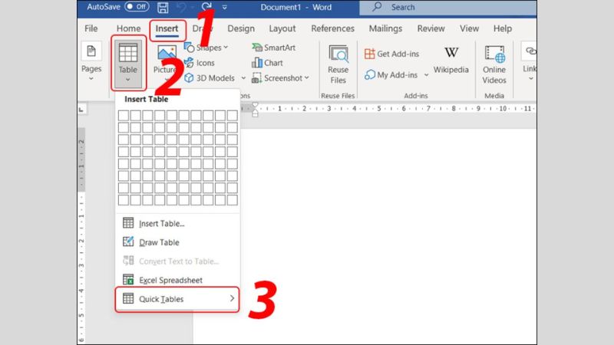Open the File tab
Viewport: 614px width, 345px height.
[x=91, y=28]
